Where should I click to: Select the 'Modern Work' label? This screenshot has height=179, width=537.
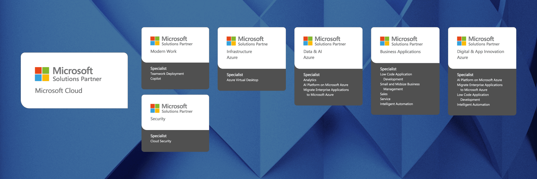pos(163,51)
